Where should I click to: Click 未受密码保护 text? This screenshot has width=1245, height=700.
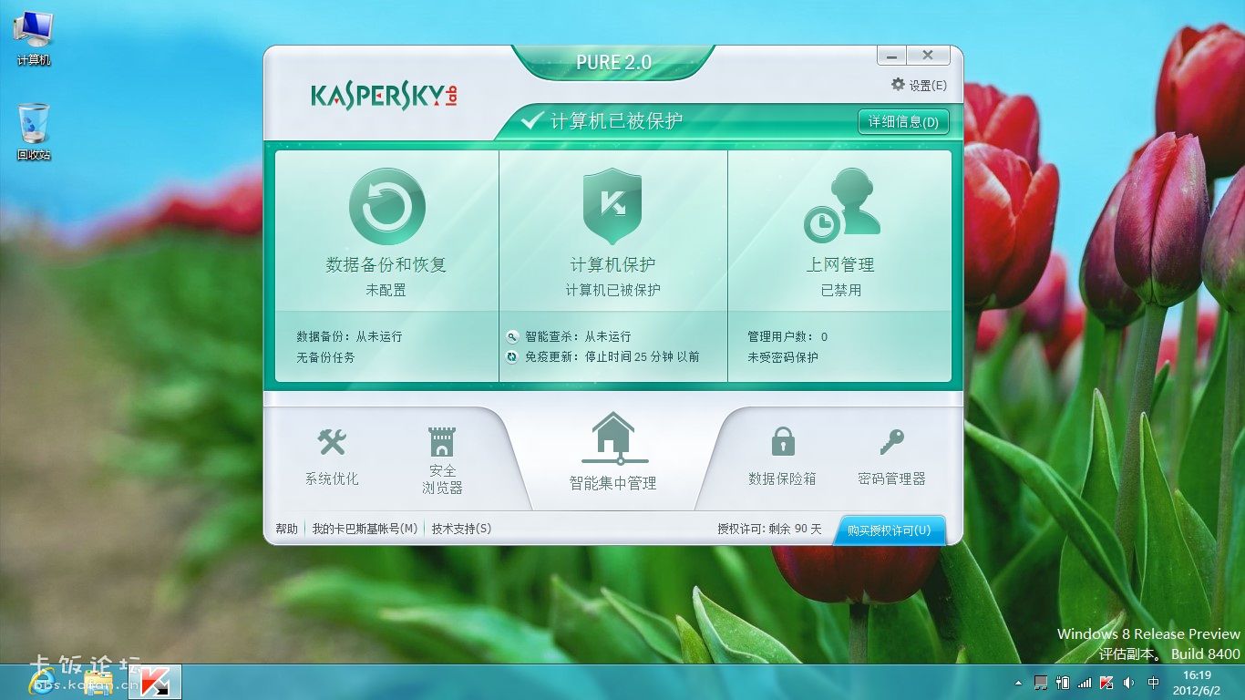click(x=783, y=357)
